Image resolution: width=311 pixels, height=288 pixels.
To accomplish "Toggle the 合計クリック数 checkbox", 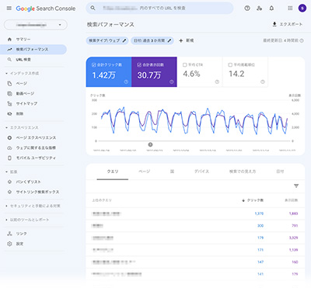I will [x=94, y=64].
